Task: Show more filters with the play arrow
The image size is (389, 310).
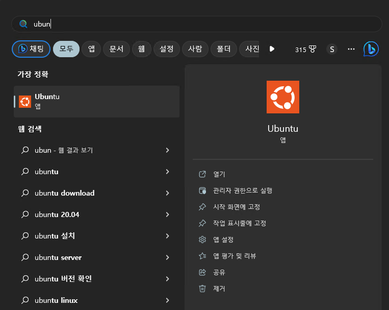Action: pos(272,49)
